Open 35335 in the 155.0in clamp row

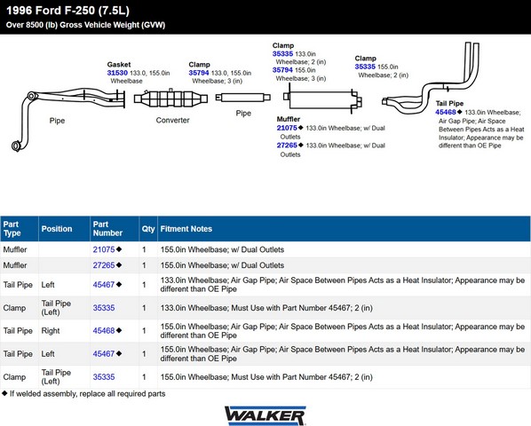(x=104, y=377)
